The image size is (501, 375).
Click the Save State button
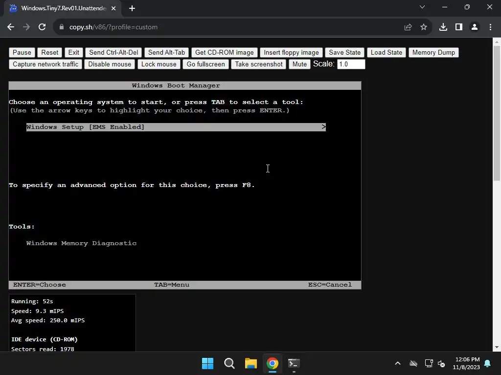345,52
